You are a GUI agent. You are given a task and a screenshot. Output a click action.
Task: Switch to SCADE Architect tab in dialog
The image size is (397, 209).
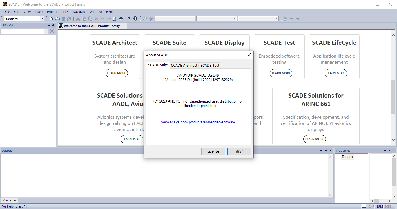point(184,65)
